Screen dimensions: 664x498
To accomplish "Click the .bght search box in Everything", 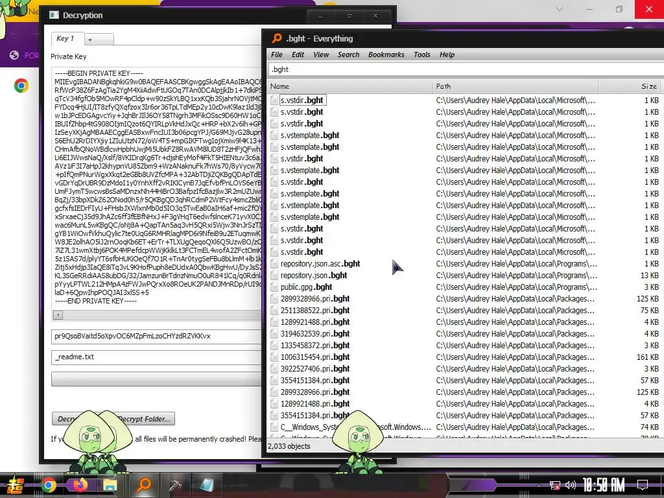I will point(466,69).
